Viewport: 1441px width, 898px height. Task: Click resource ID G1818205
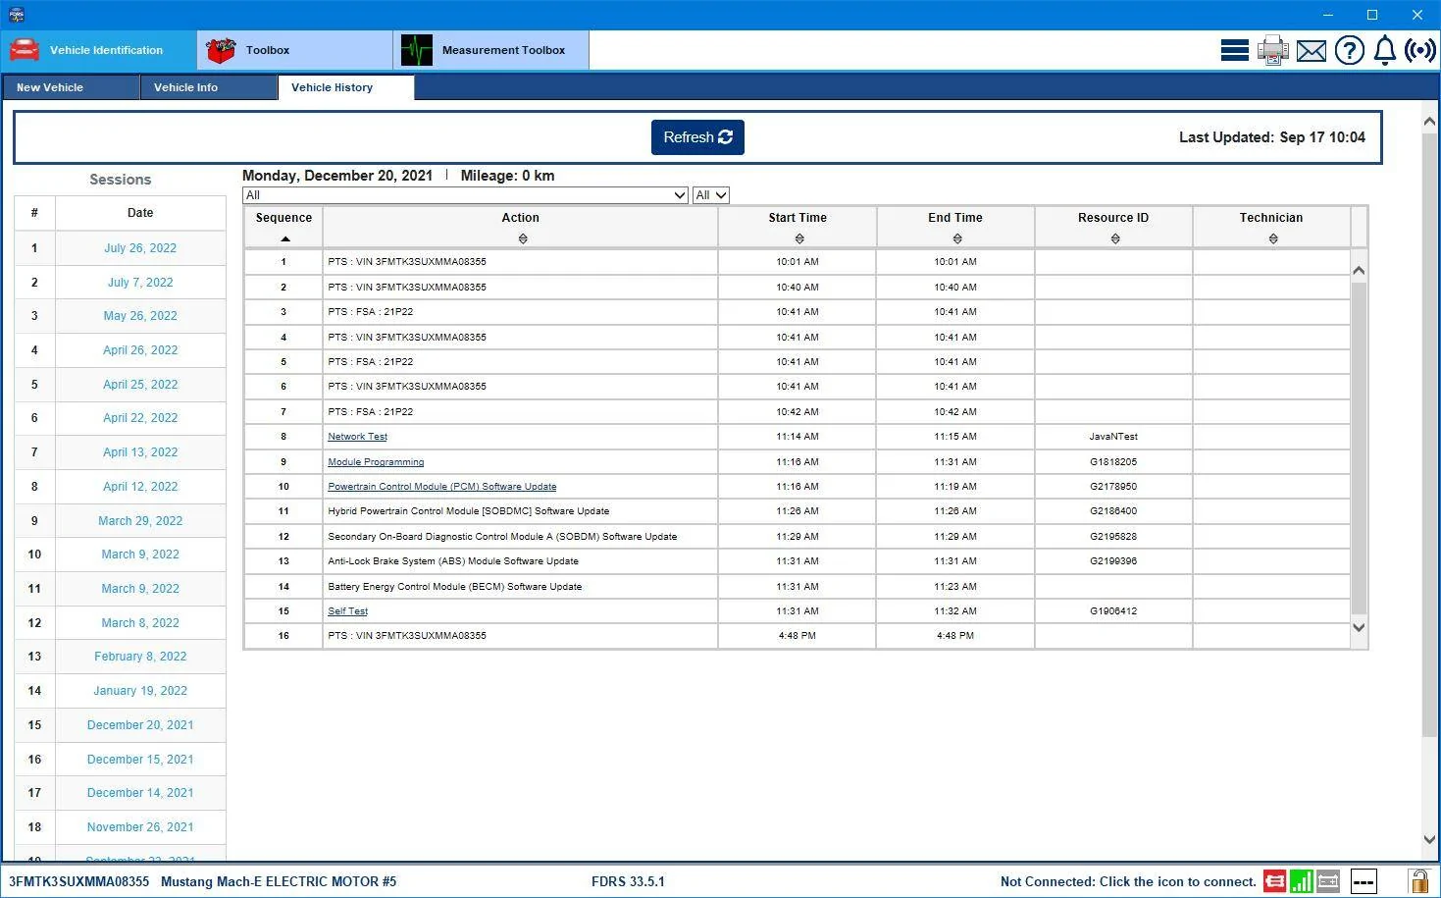coord(1113,461)
